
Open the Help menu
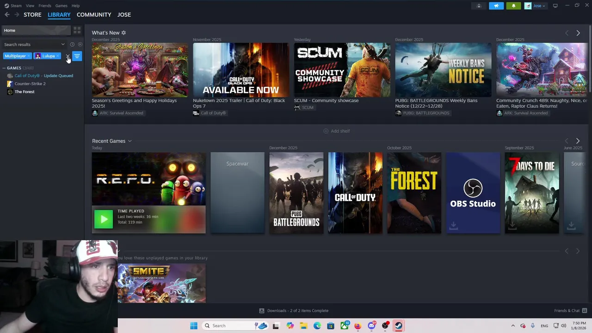[75, 6]
